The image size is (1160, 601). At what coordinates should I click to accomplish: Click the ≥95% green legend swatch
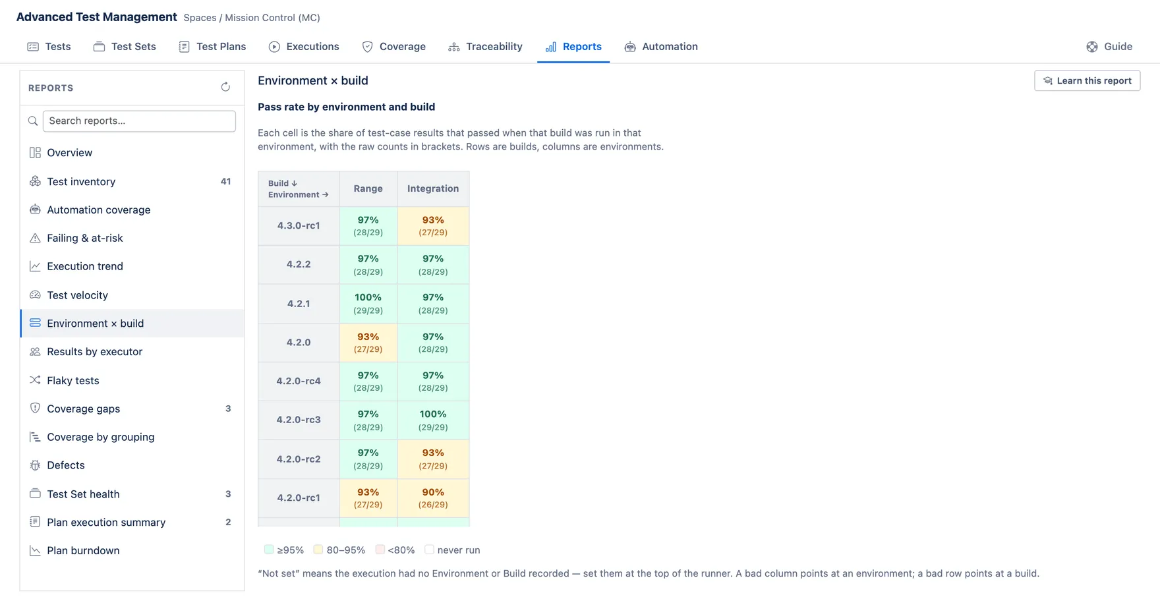pos(269,550)
